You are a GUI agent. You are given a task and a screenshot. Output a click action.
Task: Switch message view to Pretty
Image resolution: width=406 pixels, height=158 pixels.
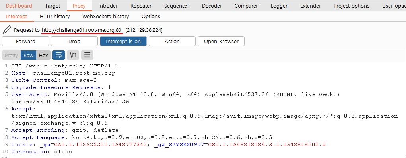point(12,55)
